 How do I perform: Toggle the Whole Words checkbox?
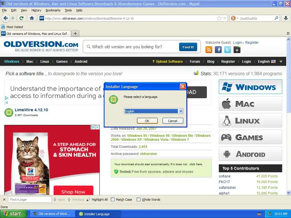pos(138,200)
